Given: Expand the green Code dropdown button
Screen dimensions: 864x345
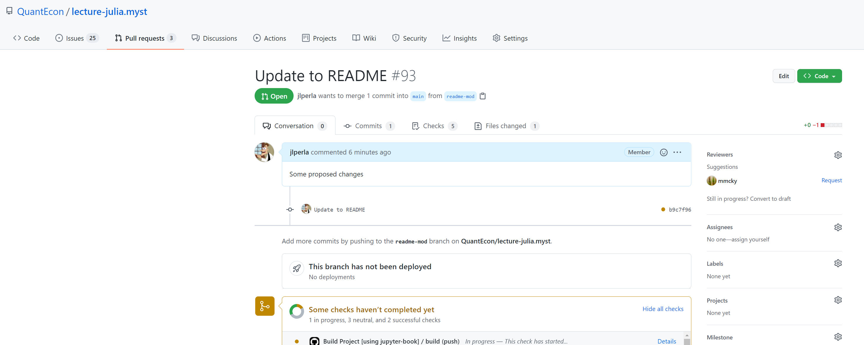Looking at the screenshot, I should pyautogui.click(x=819, y=76).
